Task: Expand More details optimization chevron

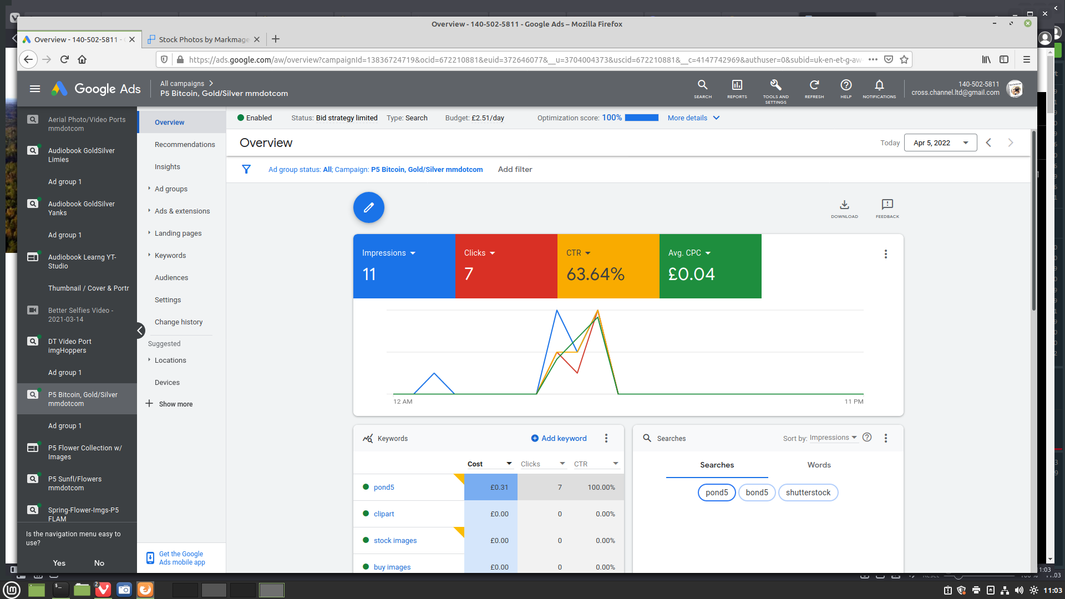Action: 716,118
